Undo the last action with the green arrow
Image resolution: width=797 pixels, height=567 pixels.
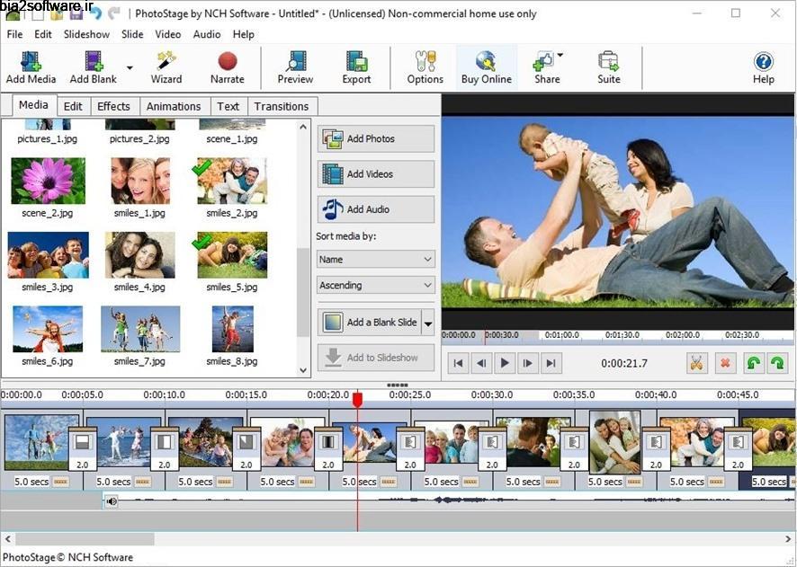754,363
